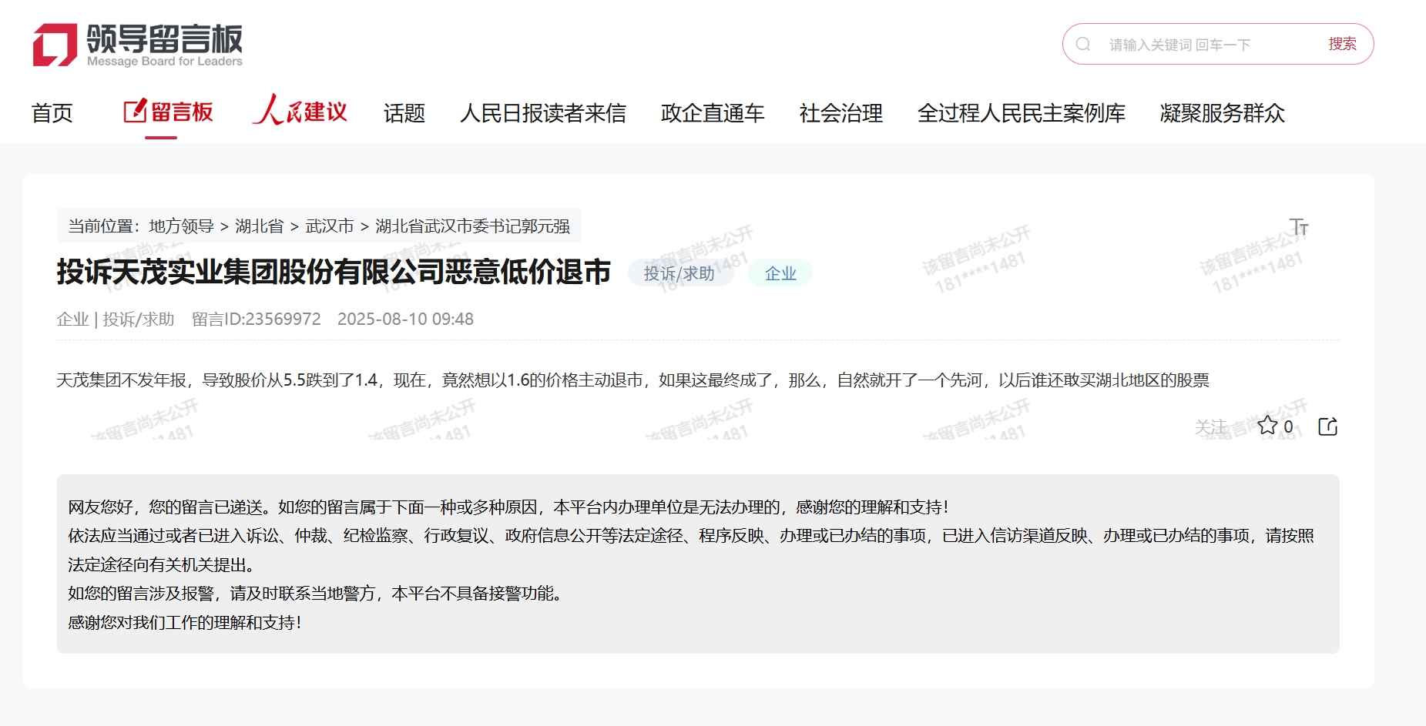Screen dimensions: 1426x726
Task: Click the complaint body text starting 天茂集团不发年报
Action: click(632, 380)
